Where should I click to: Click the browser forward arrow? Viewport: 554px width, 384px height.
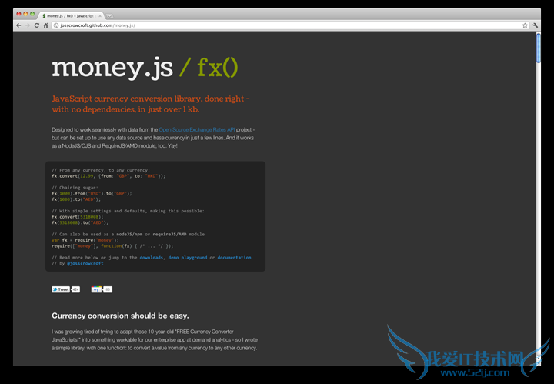point(28,25)
